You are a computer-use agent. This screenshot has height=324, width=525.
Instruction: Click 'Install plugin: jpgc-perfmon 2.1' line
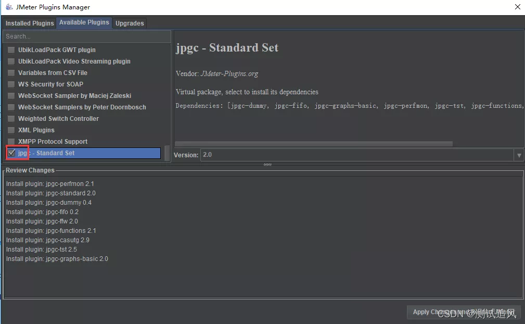50,184
